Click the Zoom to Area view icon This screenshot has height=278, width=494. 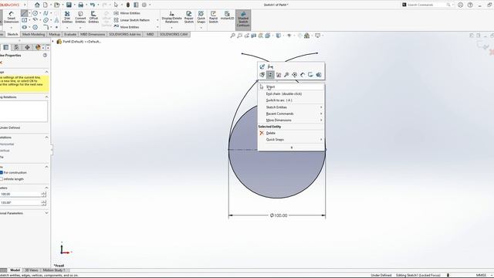tap(240, 36)
